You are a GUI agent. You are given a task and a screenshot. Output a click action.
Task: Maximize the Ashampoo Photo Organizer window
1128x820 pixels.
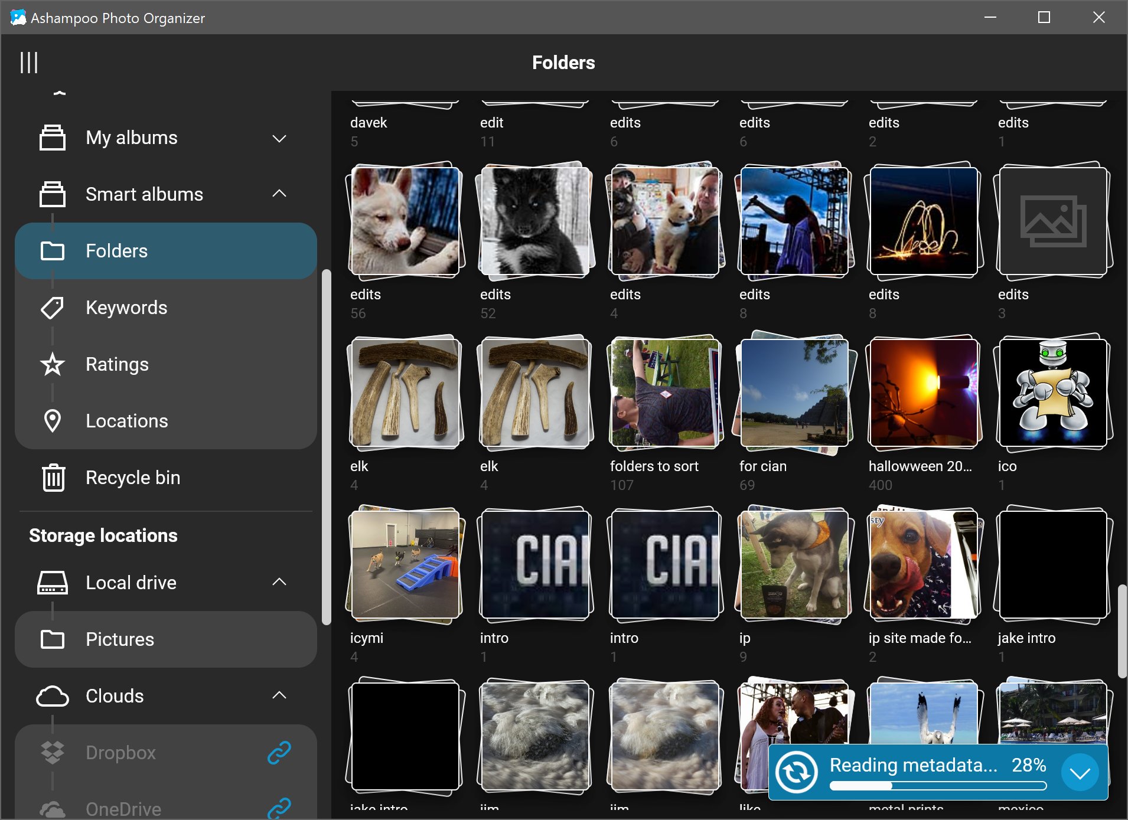coord(1044,18)
